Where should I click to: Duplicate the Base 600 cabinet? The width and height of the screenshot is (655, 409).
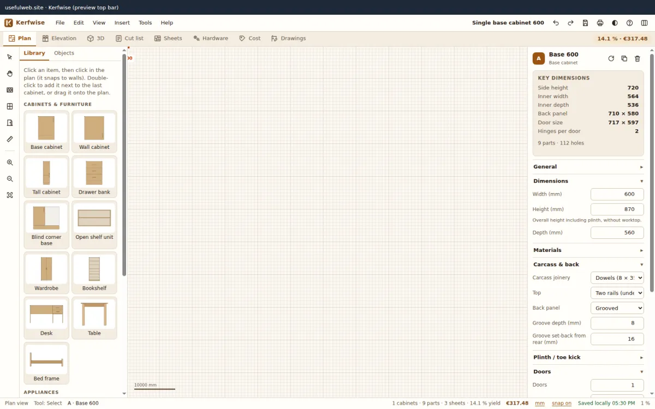624,58
